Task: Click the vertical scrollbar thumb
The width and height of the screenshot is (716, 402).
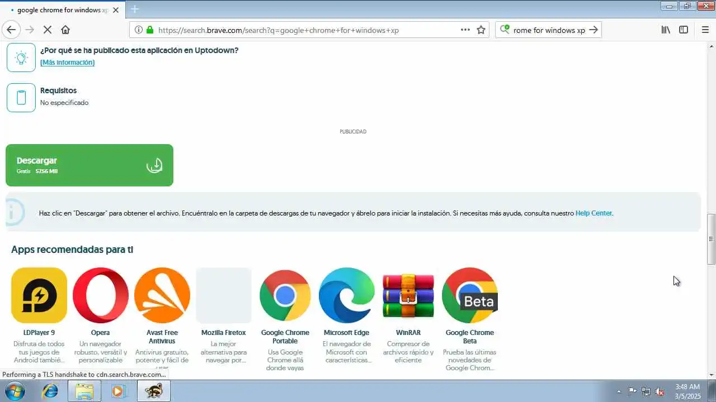Action: [711, 239]
